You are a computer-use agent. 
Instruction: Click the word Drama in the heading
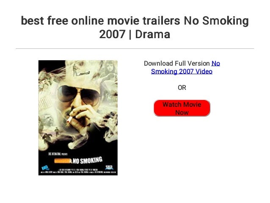(x=153, y=34)
